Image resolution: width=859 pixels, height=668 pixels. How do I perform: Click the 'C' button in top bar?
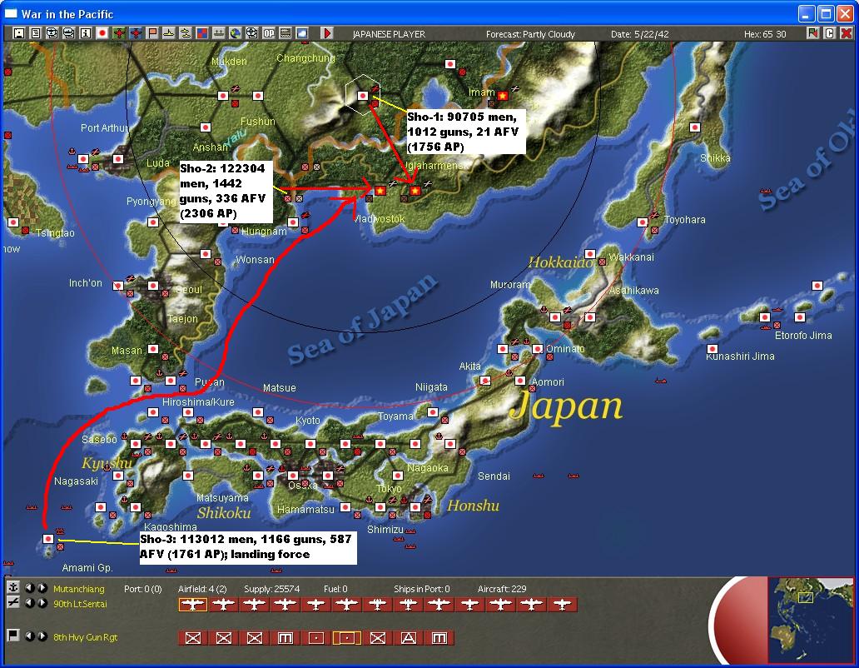pyautogui.click(x=829, y=33)
